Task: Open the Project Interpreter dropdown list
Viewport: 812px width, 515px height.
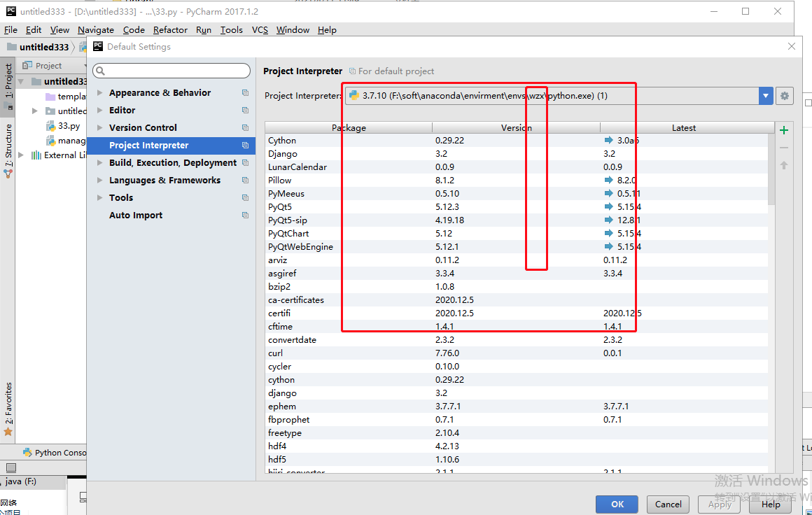Action: tap(765, 96)
